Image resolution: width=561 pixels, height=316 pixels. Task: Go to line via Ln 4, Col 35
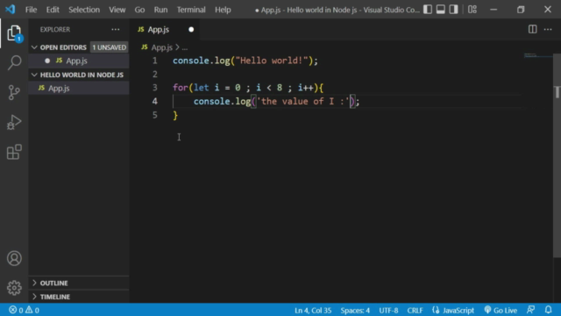coord(313,310)
